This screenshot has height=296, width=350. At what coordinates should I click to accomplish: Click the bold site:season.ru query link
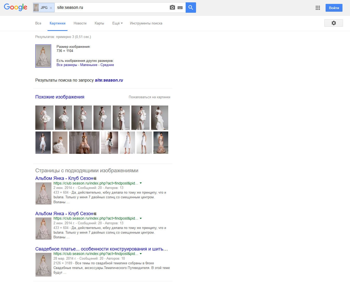[109, 80]
